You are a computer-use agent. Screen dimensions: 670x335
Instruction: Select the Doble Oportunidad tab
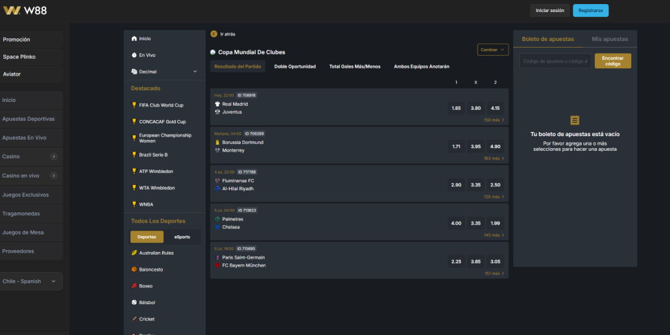click(295, 66)
